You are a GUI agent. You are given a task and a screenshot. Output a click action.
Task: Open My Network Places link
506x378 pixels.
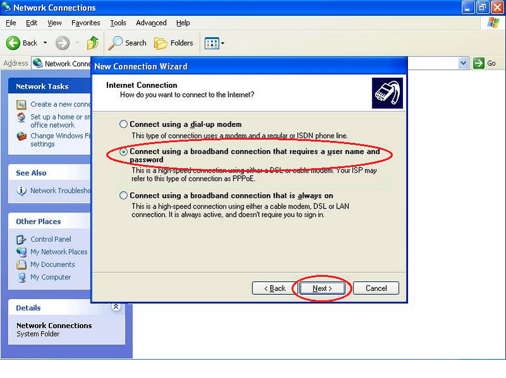[59, 252]
